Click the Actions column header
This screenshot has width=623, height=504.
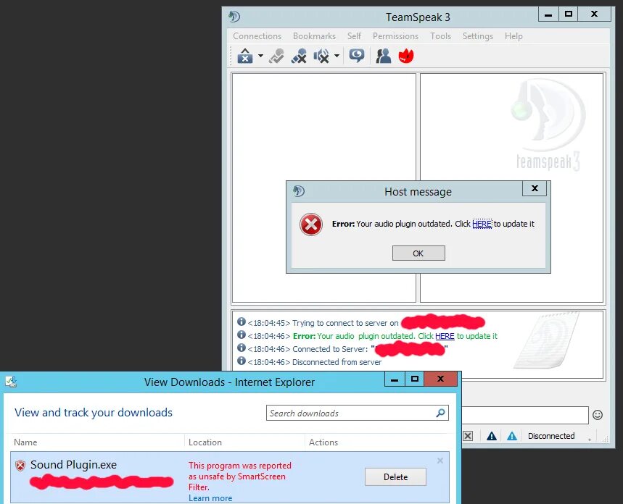tap(323, 442)
